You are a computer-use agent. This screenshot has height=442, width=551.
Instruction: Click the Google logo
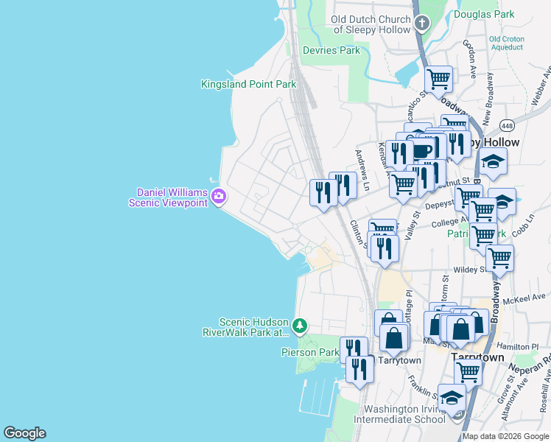[24, 433]
